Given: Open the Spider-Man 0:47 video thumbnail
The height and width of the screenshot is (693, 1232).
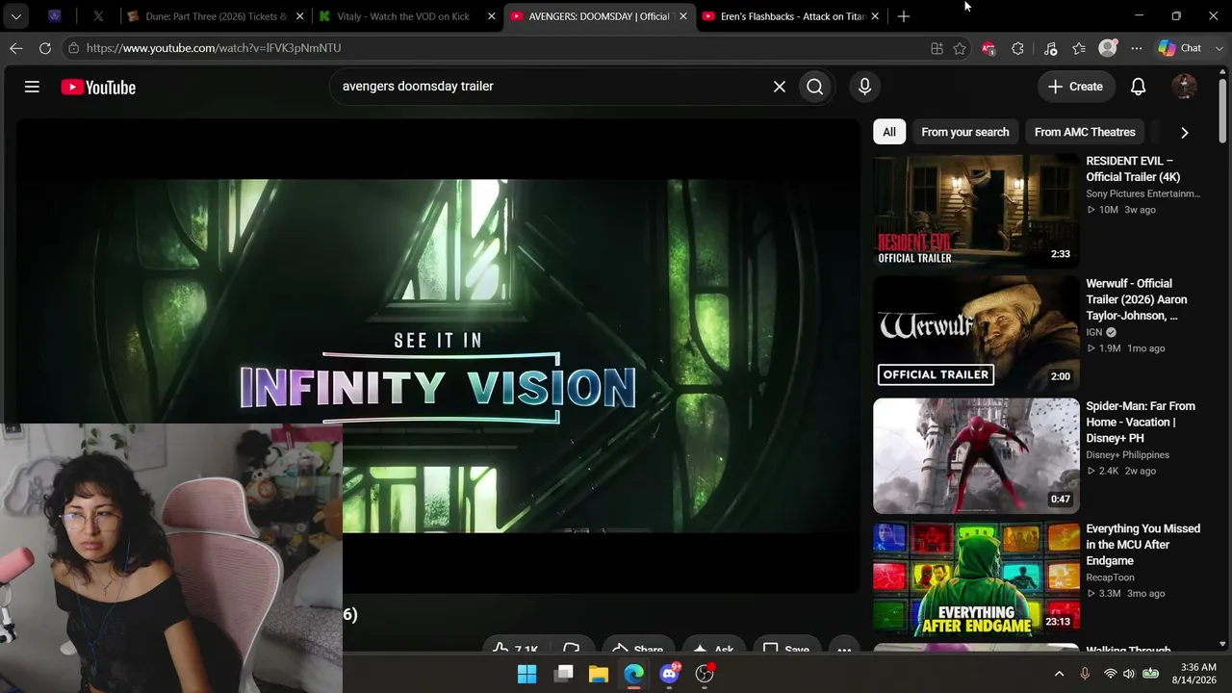Looking at the screenshot, I should (x=976, y=456).
